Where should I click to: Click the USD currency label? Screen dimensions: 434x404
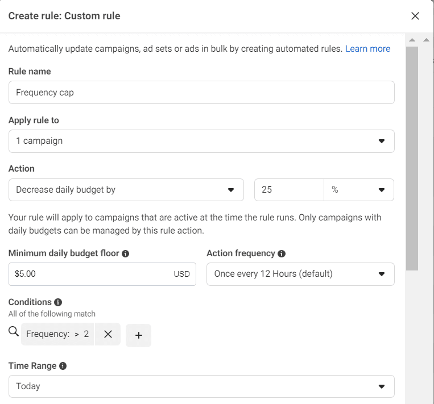tap(181, 274)
